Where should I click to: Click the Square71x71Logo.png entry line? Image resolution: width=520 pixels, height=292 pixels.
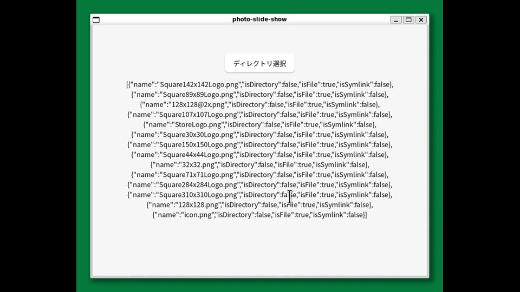pyautogui.click(x=259, y=175)
